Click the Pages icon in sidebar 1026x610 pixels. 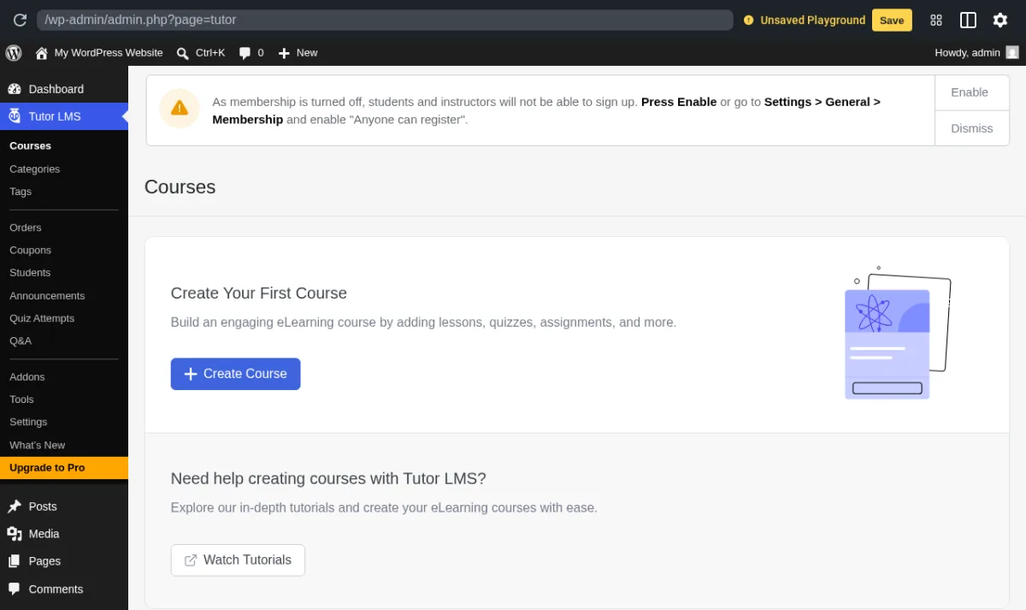pos(15,561)
